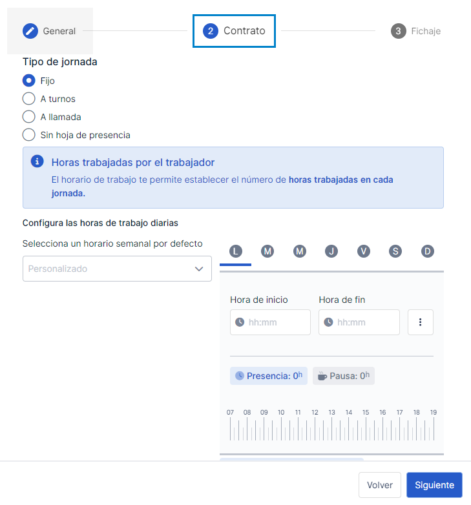Focus the Hora de fin input field
The image size is (471, 505).
pos(359,322)
